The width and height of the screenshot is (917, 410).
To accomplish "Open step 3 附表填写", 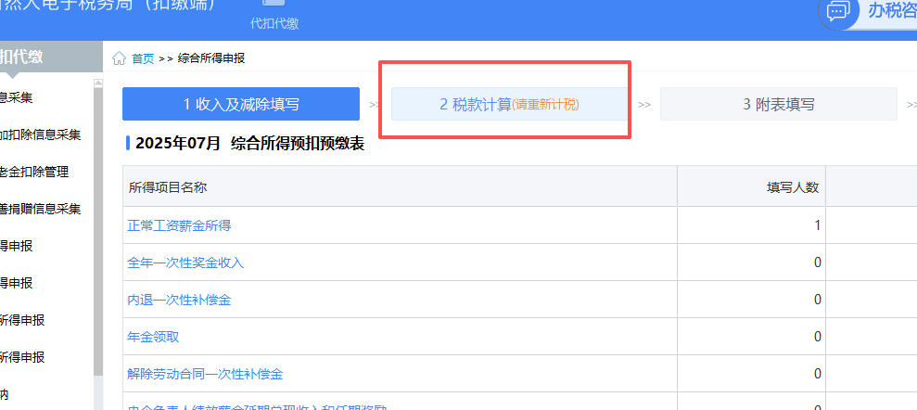I will click(778, 104).
